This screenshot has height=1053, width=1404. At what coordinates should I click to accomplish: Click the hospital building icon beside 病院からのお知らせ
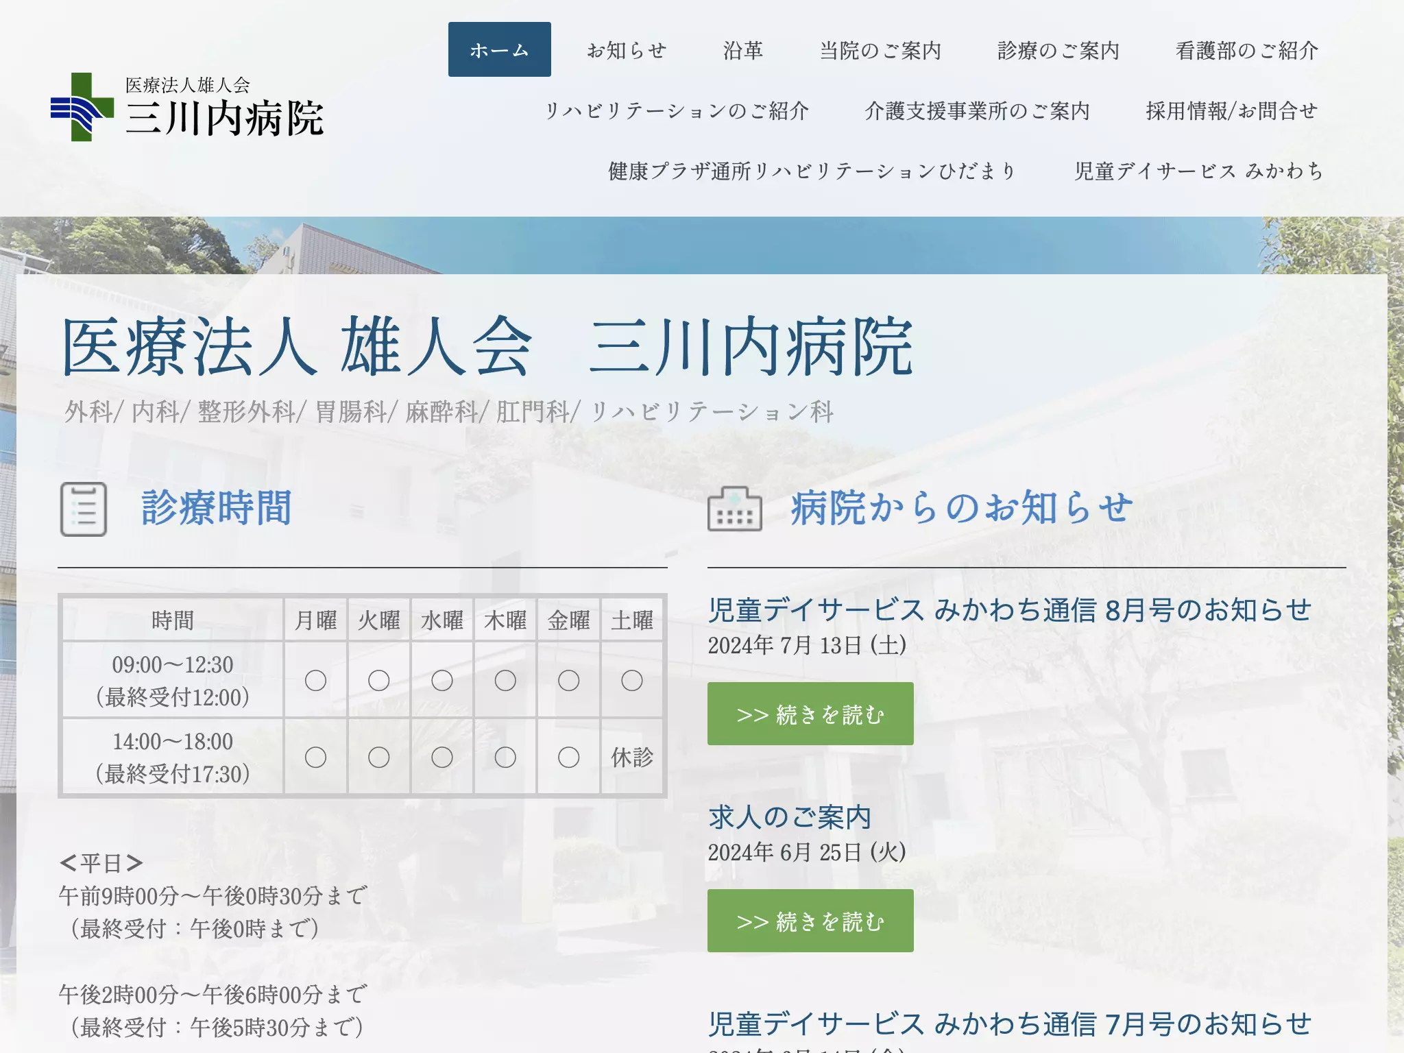734,509
